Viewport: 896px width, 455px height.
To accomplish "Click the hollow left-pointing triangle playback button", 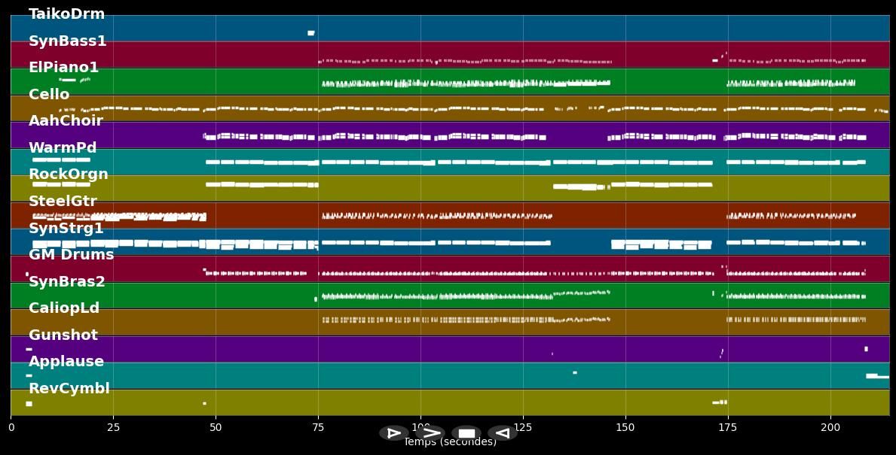I will 502,433.
